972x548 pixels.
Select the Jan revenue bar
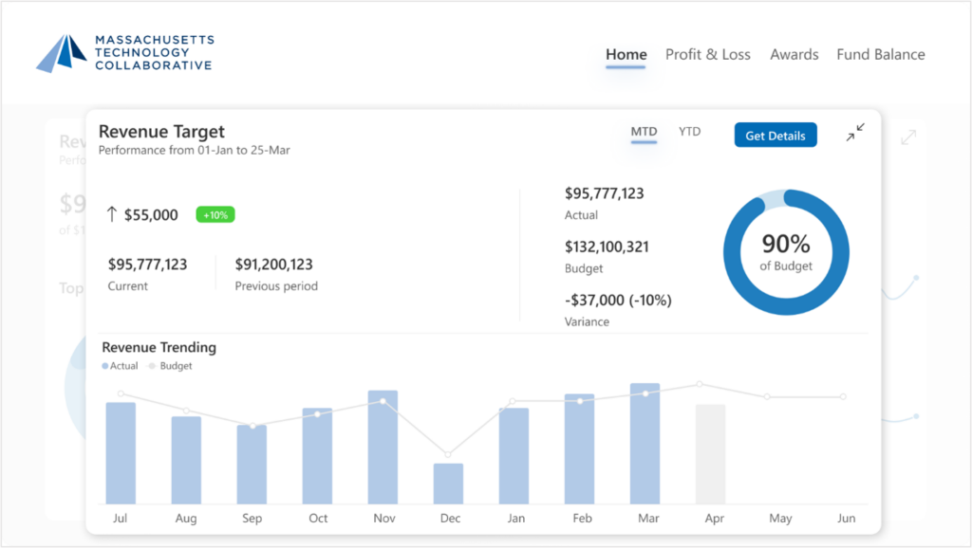point(514,456)
